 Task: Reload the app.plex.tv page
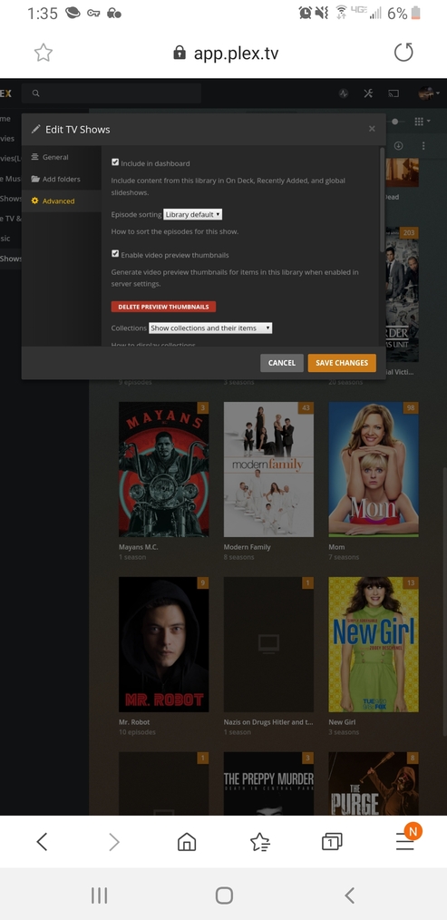coord(403,53)
